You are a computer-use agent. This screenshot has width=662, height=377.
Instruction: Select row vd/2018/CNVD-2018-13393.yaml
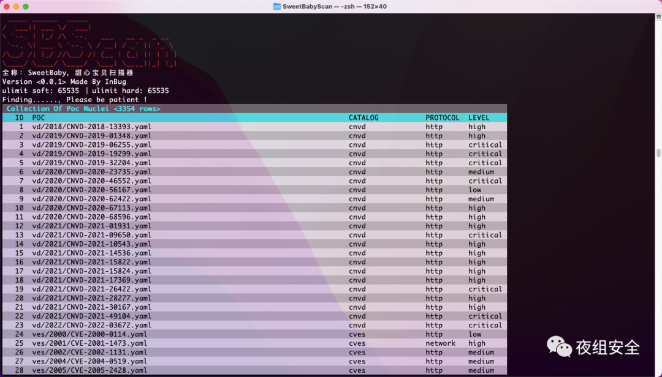click(254, 127)
